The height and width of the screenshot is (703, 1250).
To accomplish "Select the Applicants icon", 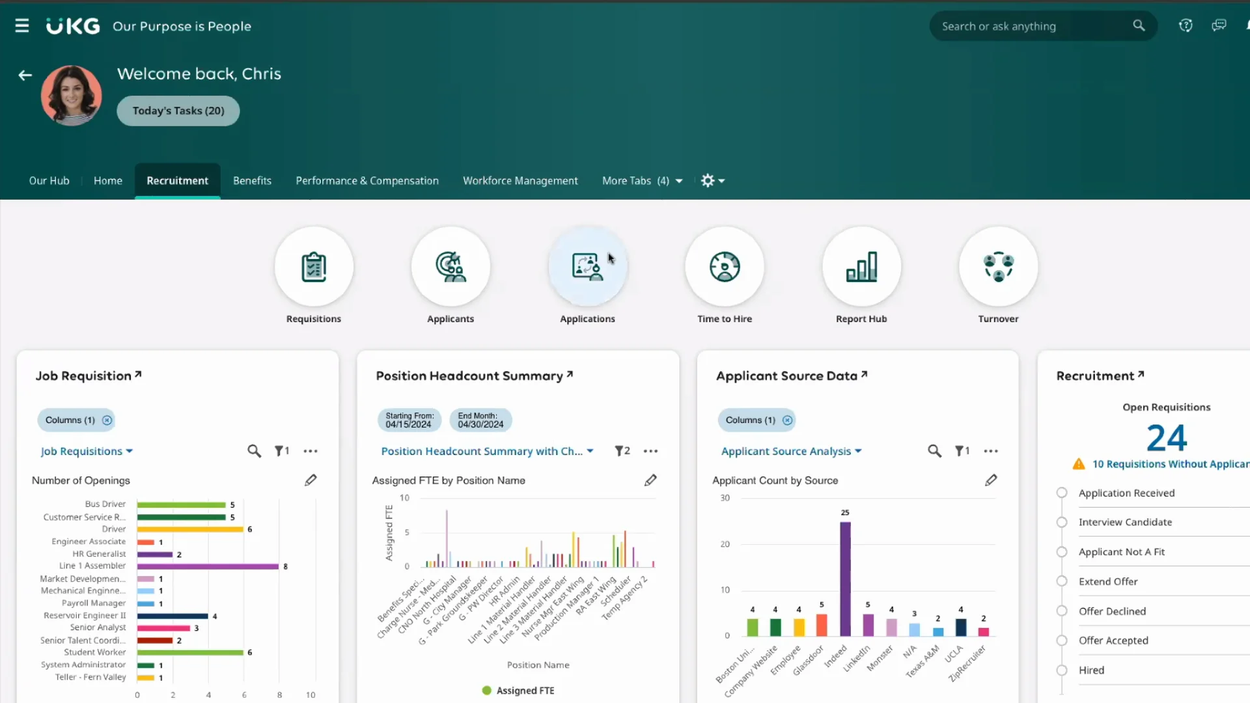I will tap(451, 266).
